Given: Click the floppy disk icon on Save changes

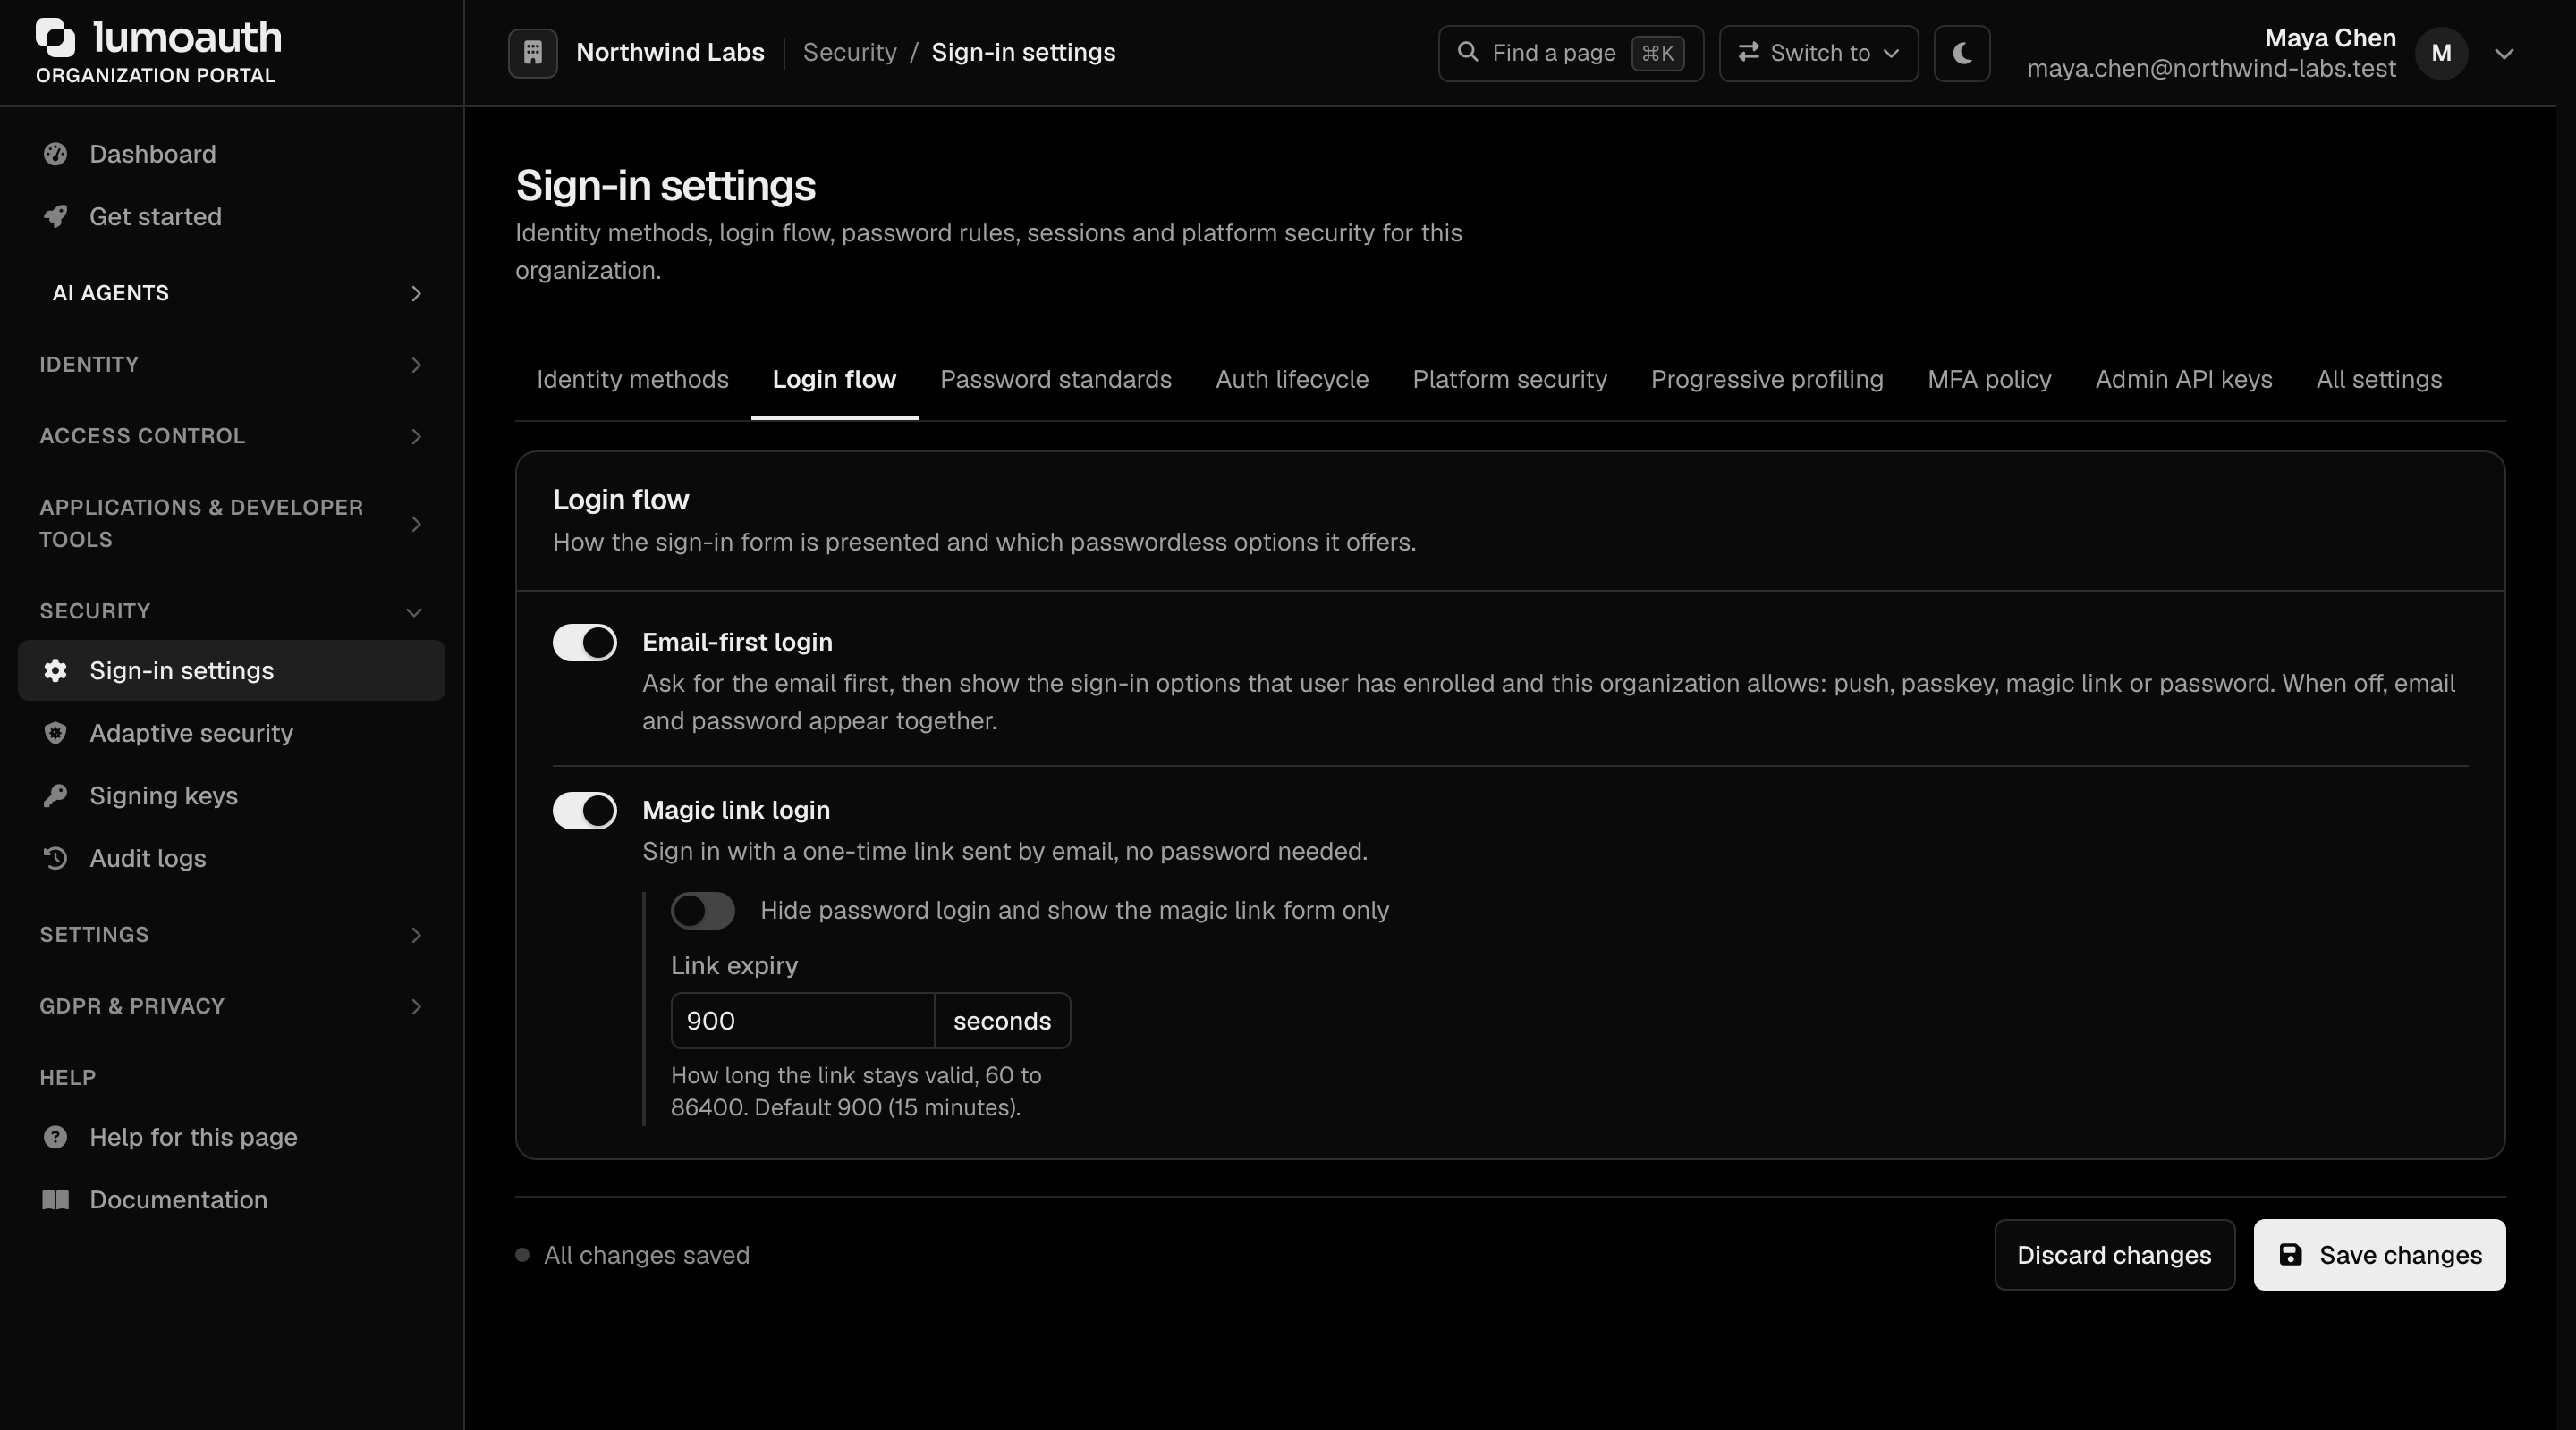Looking at the screenshot, I should pyautogui.click(x=2290, y=1254).
